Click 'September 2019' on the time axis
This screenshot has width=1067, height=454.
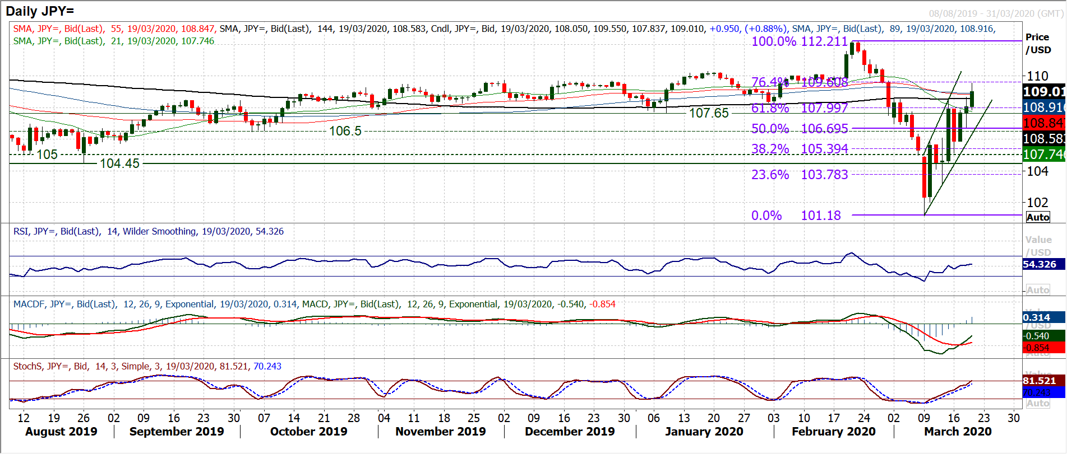177,432
